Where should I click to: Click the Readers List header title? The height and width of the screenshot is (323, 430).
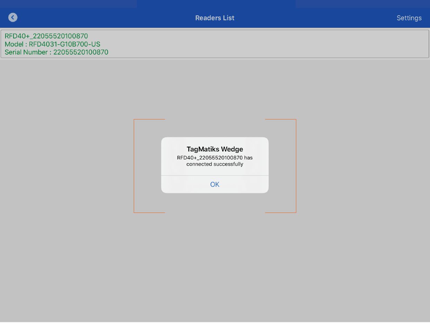pos(215,18)
